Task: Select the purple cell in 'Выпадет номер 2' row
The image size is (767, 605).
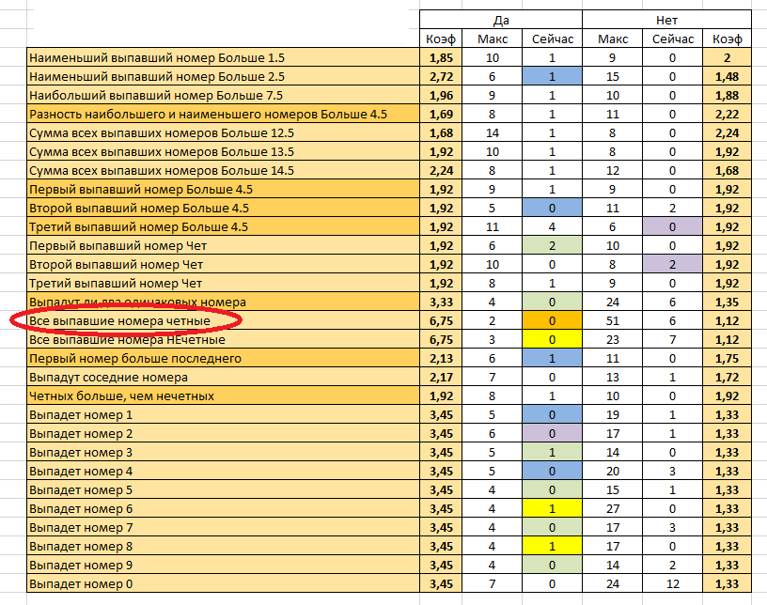Action: click(551, 434)
